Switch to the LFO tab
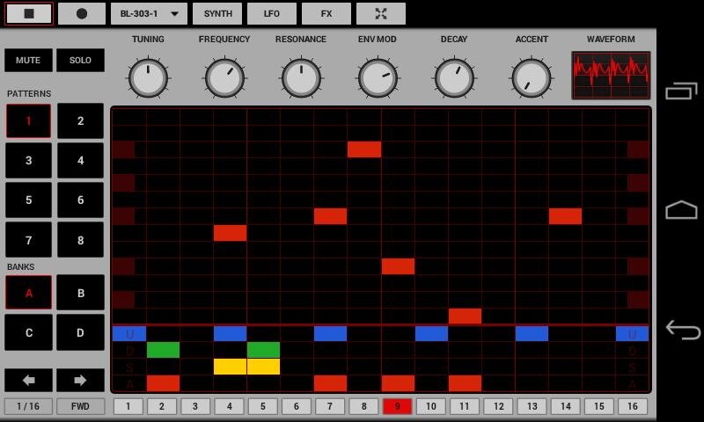The image size is (704, 422). [x=272, y=14]
